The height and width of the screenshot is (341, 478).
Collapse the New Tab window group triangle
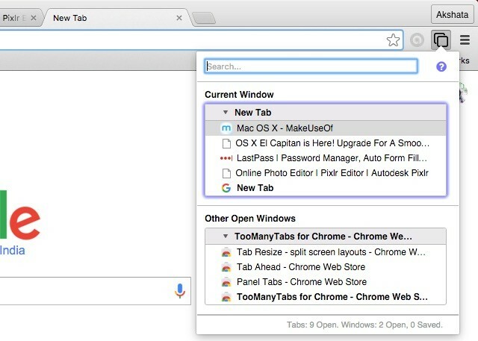point(226,112)
